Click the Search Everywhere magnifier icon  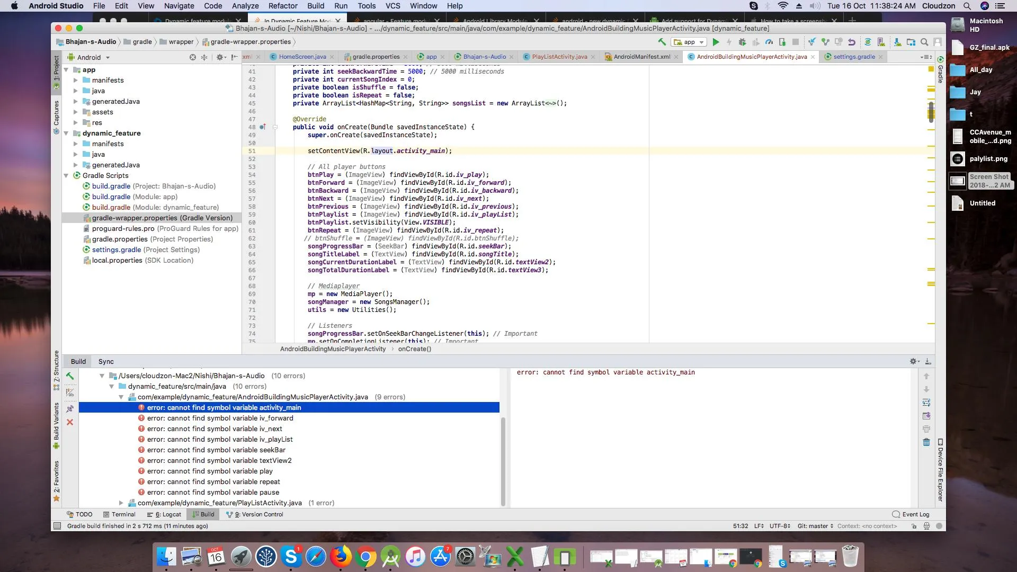pos(924,42)
